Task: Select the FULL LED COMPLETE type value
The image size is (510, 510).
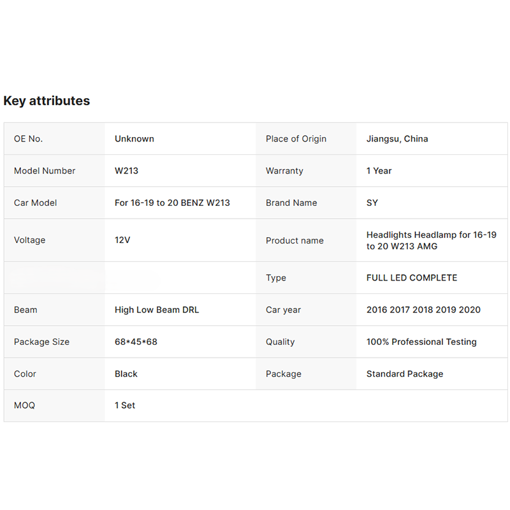Action: [412, 278]
